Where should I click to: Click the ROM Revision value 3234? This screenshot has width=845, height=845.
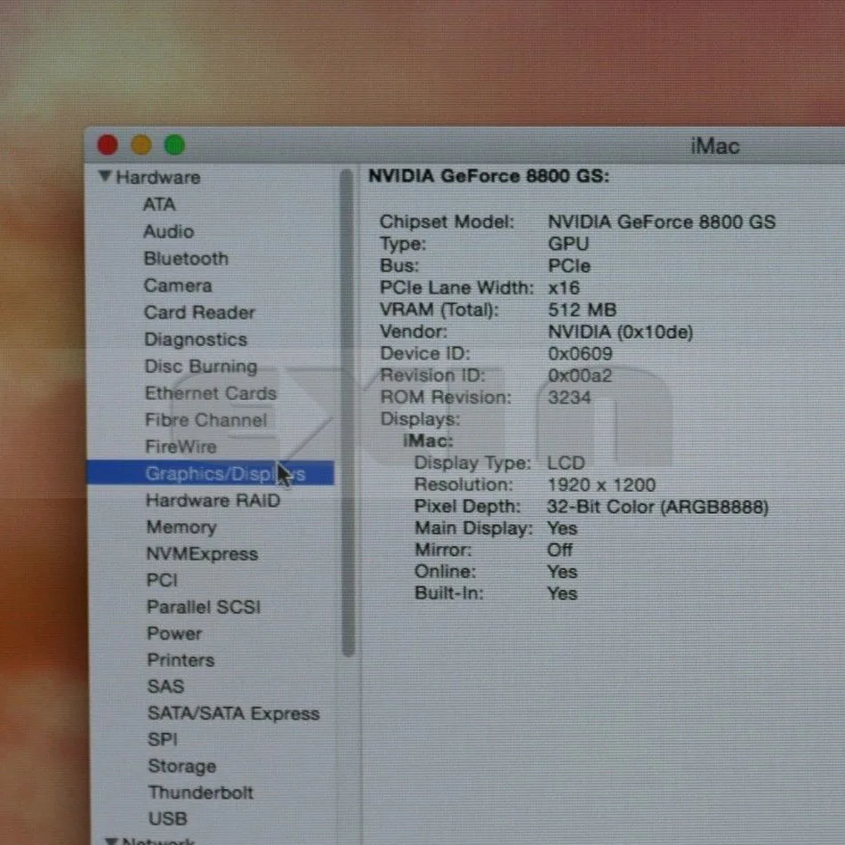tap(569, 398)
